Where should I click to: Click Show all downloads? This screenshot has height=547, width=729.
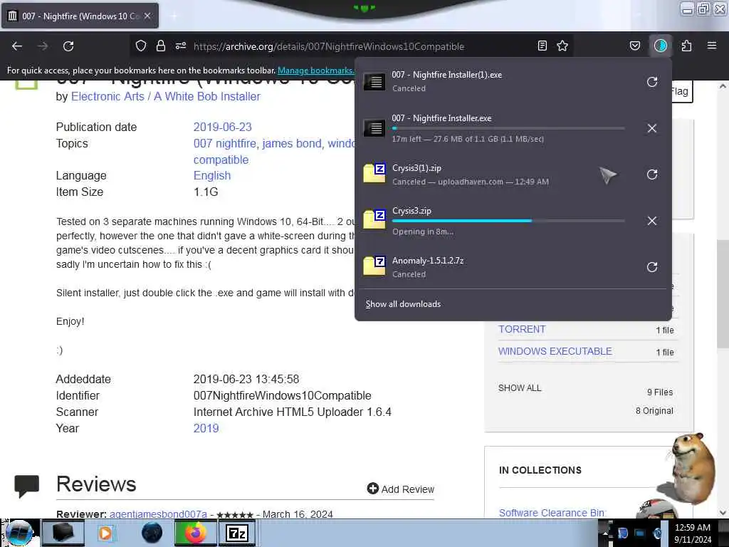coord(403,303)
